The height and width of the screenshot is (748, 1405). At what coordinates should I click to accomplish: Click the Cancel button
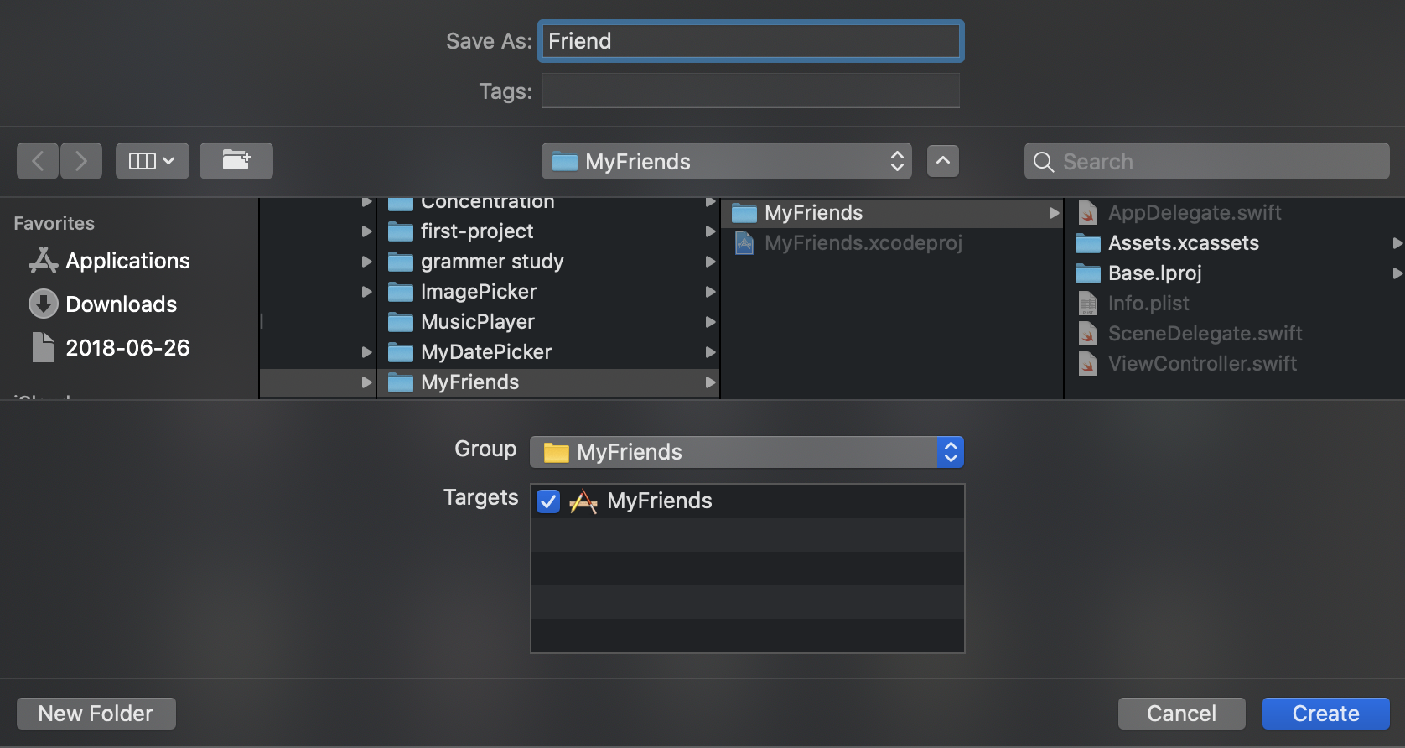click(x=1182, y=714)
